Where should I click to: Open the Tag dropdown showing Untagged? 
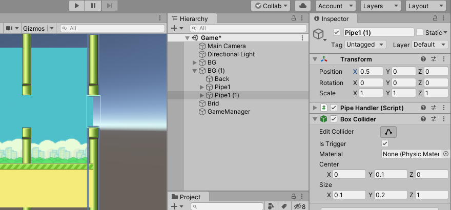[x=365, y=45]
